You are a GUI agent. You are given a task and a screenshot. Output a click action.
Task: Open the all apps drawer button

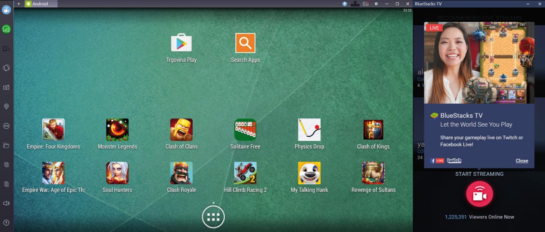point(213,217)
